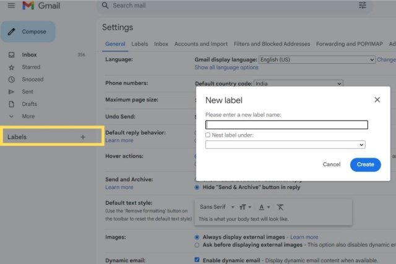Click in the Search mail field
396x264 pixels.
[x=234, y=6]
